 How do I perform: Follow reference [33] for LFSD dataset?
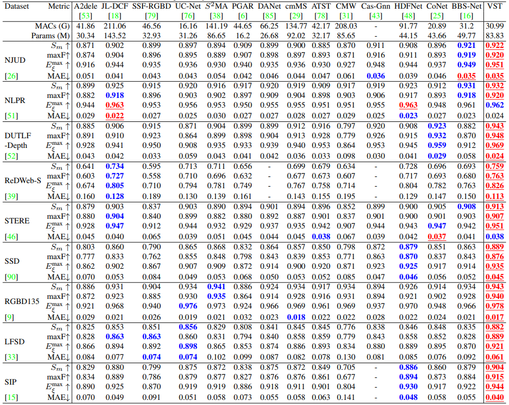[11, 358]
